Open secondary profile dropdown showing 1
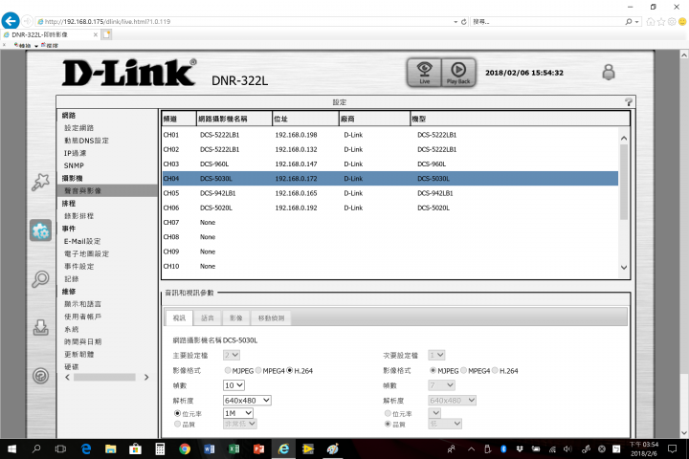689x459 pixels. (x=436, y=355)
